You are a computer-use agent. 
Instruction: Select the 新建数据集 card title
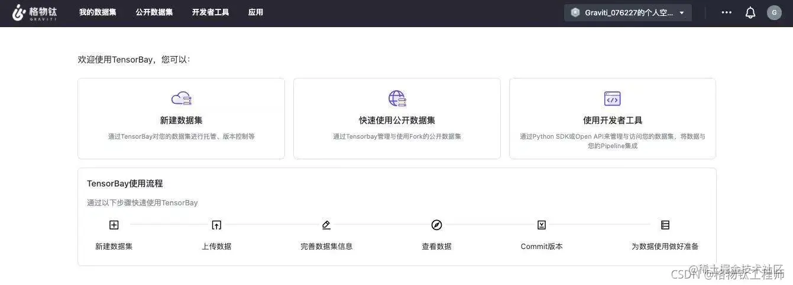point(181,120)
